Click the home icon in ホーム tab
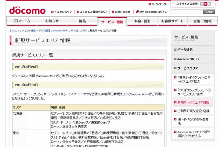224x147 pixels. tap(16, 21)
